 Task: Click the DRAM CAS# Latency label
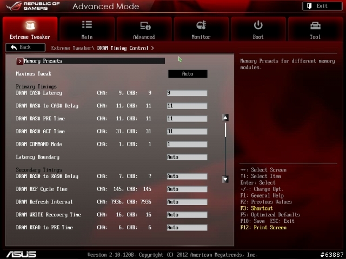pyautogui.click(x=39, y=93)
